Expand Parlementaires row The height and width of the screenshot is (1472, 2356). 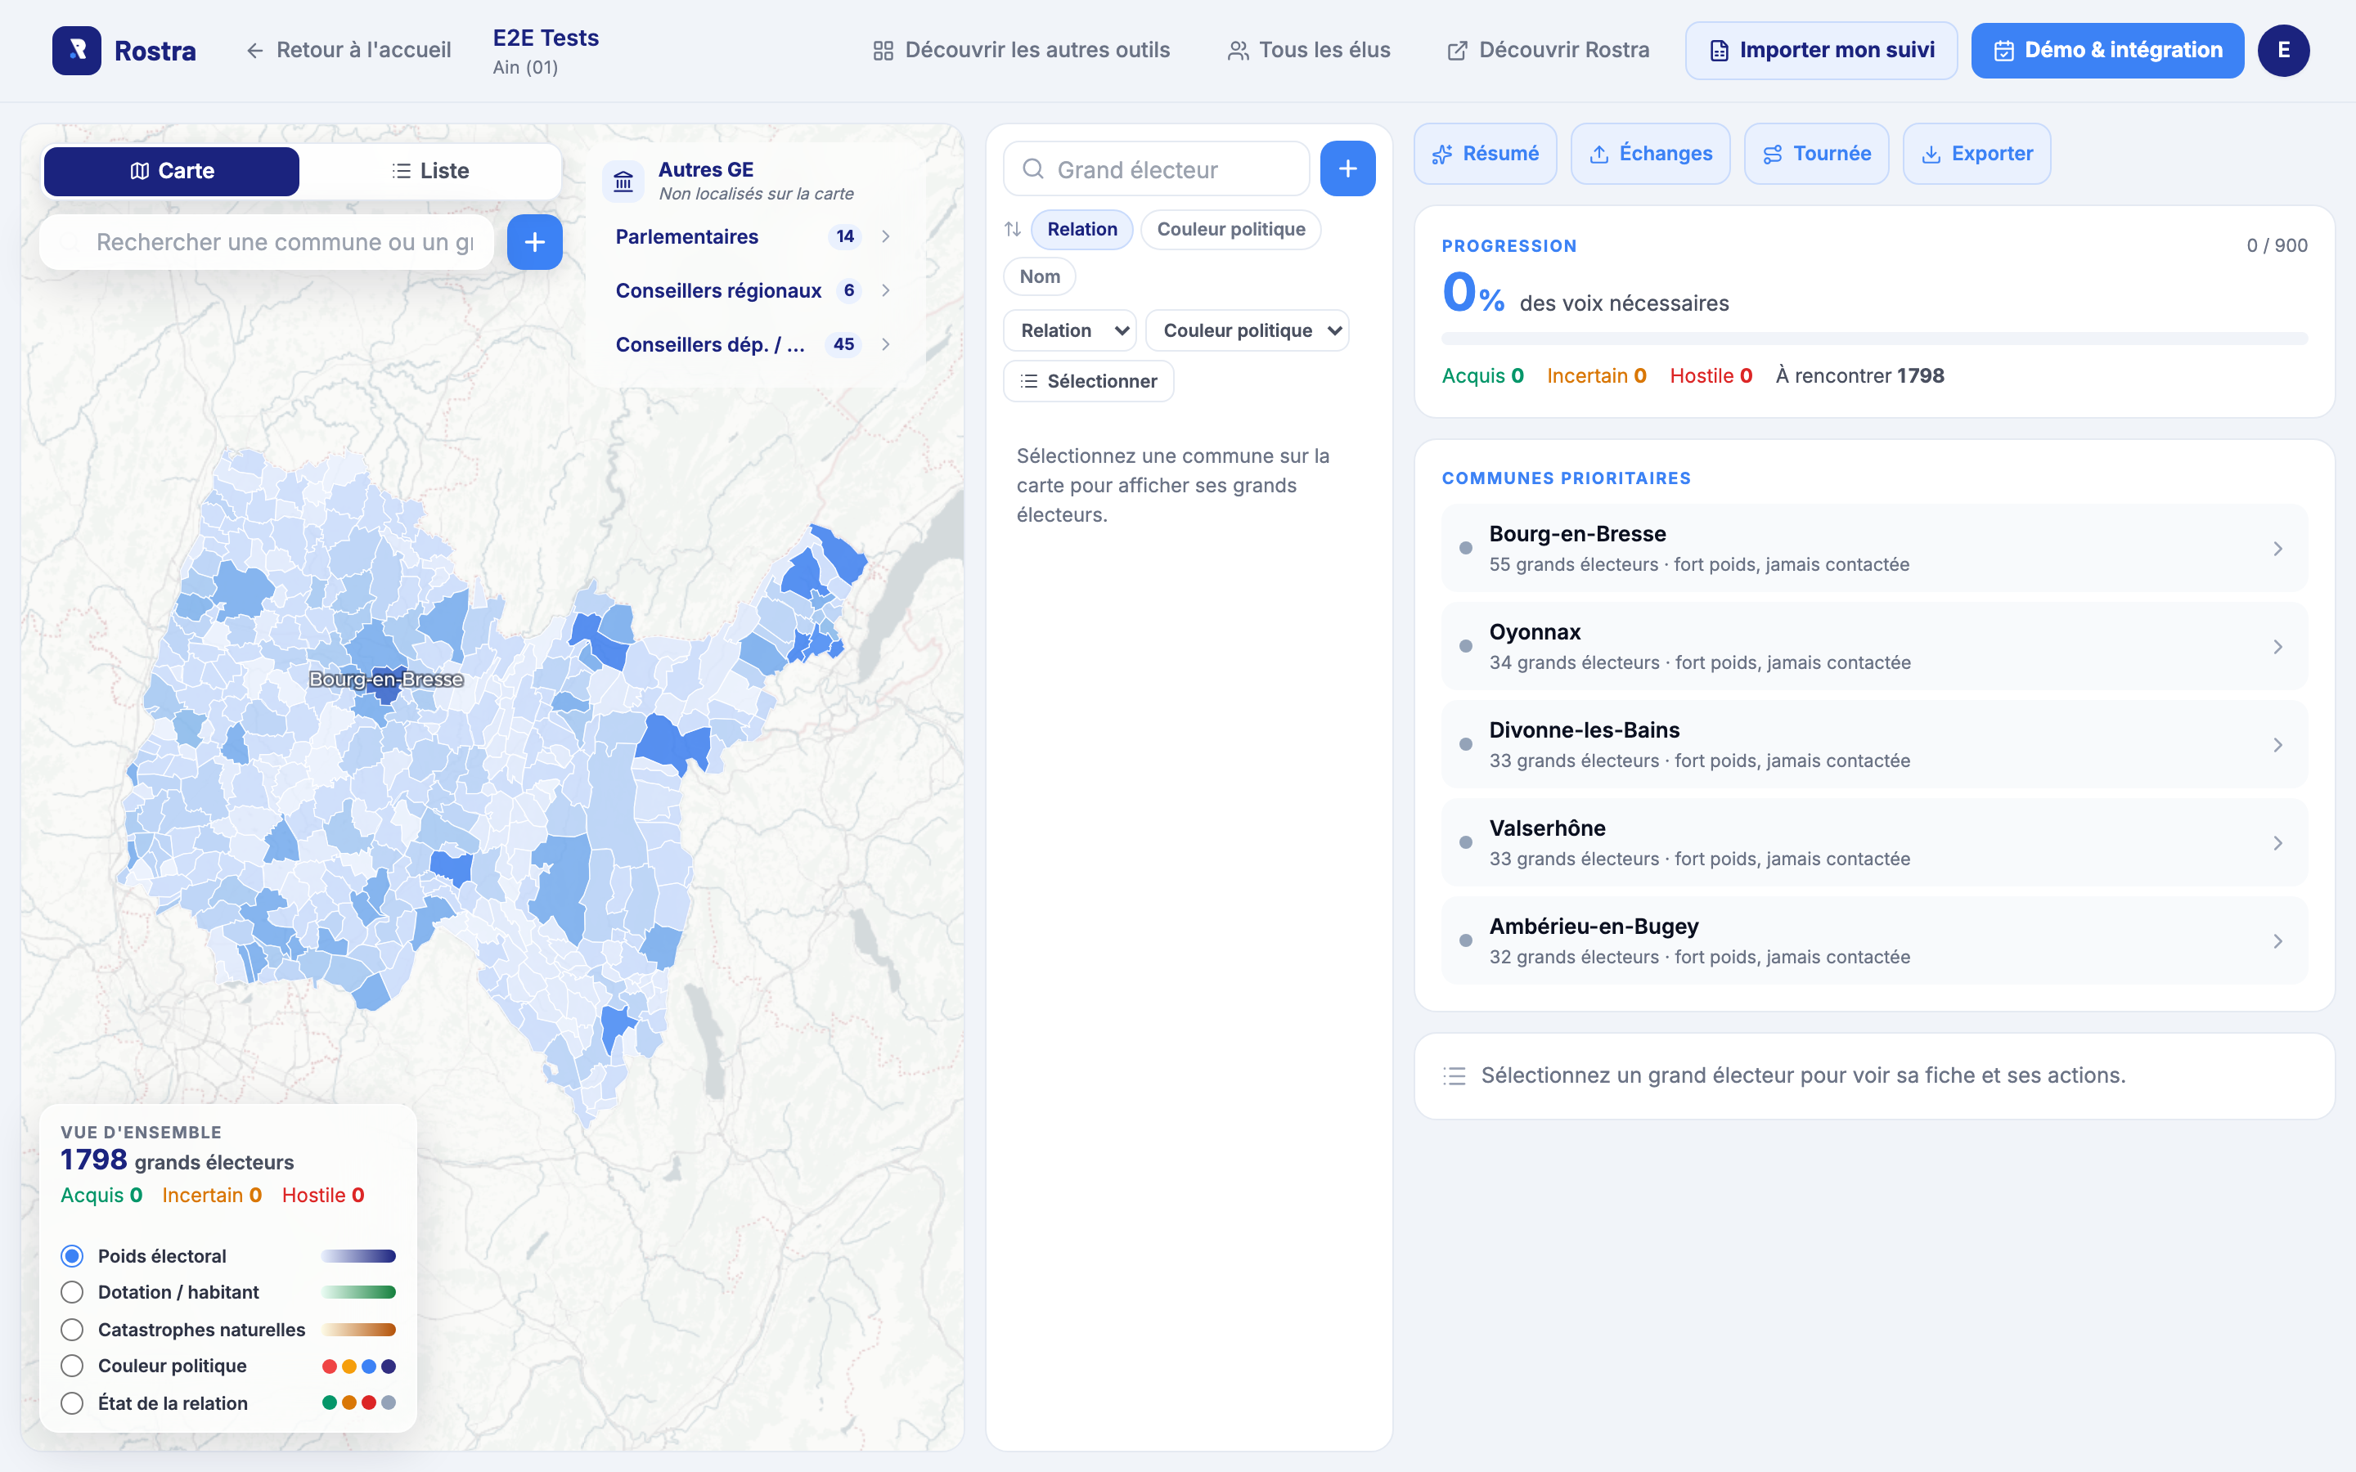point(753,236)
